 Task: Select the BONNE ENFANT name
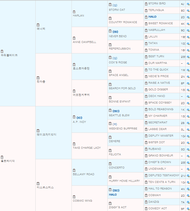(x=120, y=101)
